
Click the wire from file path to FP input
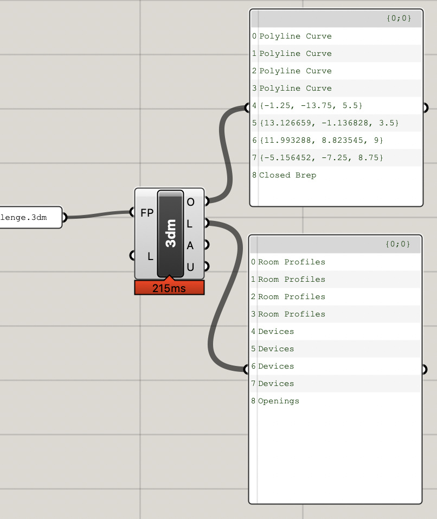(100, 216)
